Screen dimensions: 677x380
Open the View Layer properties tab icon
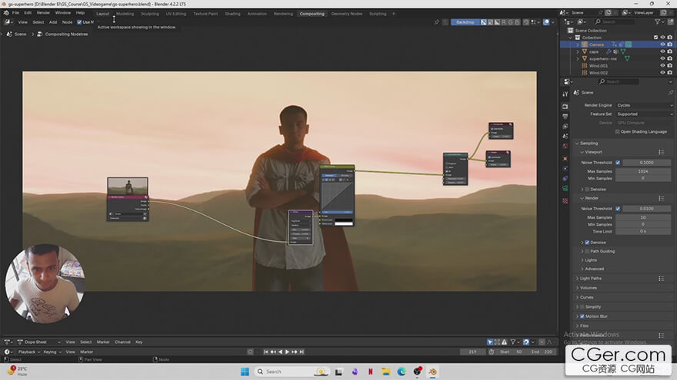coord(565,126)
